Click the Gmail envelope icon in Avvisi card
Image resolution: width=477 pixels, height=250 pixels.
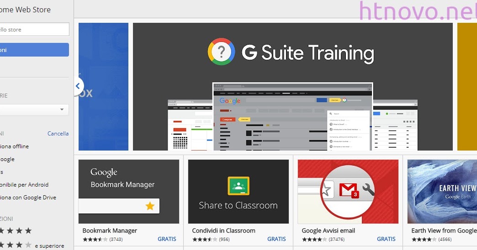(x=349, y=189)
